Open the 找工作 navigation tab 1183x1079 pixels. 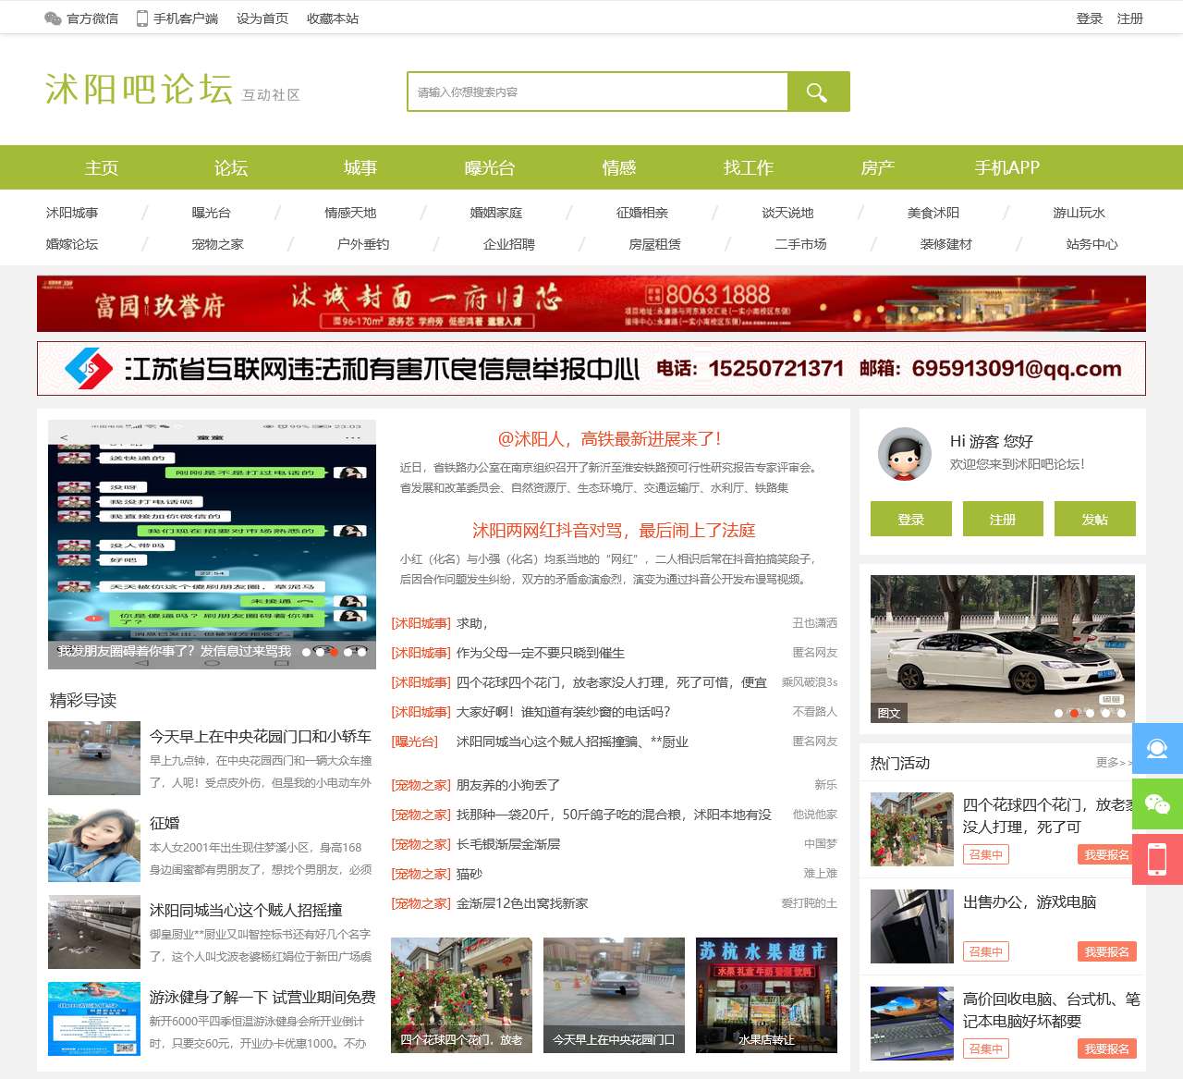pyautogui.click(x=749, y=167)
